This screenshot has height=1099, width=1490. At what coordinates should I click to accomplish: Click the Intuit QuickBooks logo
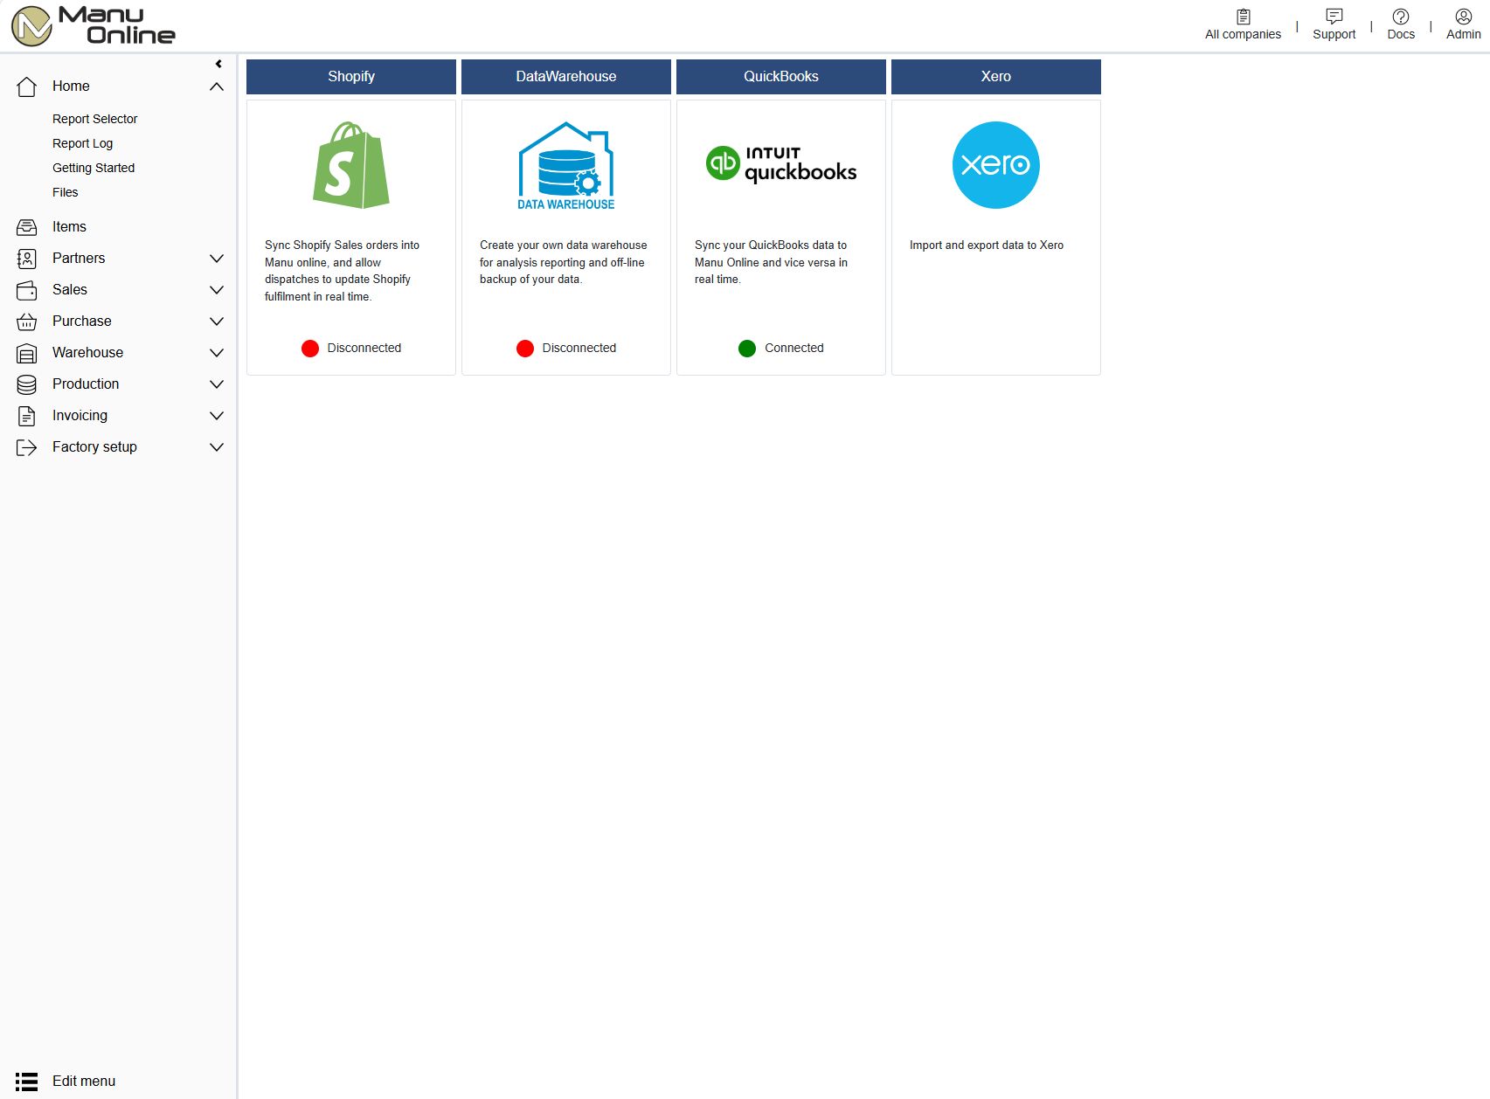pos(781,164)
